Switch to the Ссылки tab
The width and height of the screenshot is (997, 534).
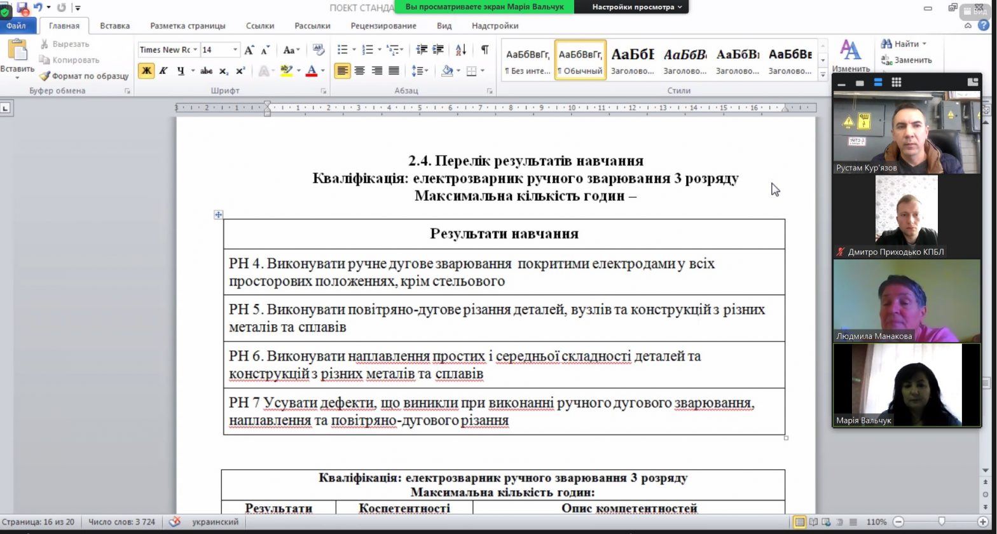[x=260, y=25]
